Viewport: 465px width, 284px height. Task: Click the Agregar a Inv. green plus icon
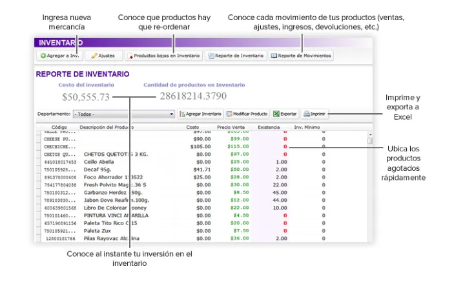(x=43, y=56)
